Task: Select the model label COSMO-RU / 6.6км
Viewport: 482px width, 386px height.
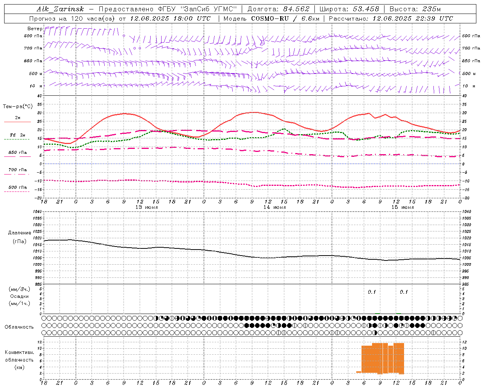Action: [x=285, y=18]
